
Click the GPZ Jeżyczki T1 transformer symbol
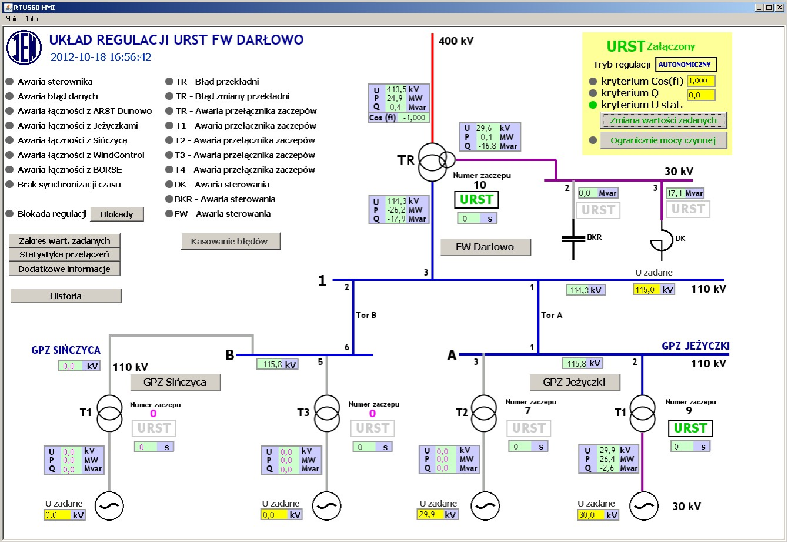[642, 414]
